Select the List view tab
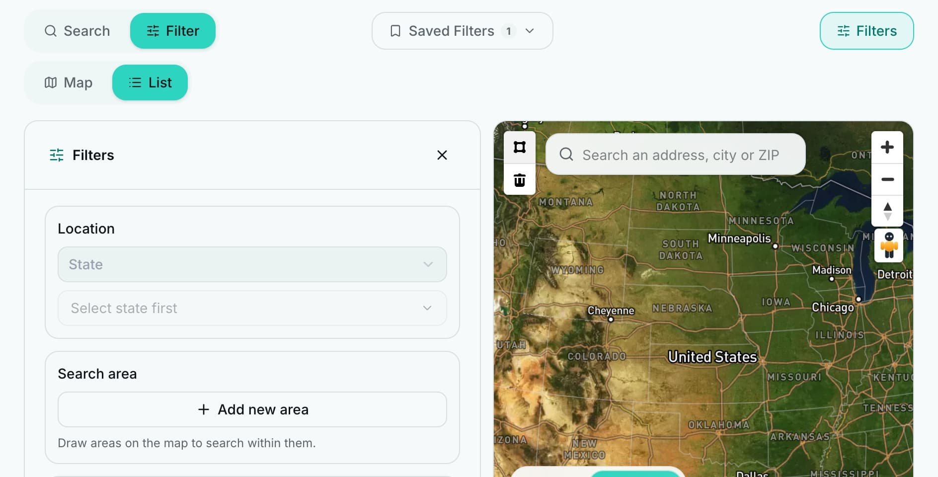 click(150, 82)
